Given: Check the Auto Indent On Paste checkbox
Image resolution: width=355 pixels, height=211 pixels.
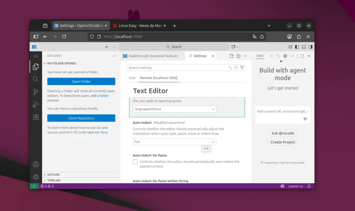Looking at the screenshot, I should (135, 162).
